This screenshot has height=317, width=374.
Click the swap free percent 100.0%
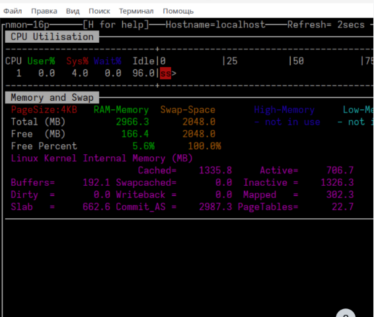(x=204, y=146)
